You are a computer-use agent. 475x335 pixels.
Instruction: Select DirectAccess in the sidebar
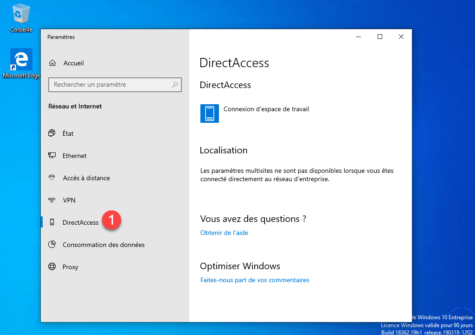[x=80, y=222]
